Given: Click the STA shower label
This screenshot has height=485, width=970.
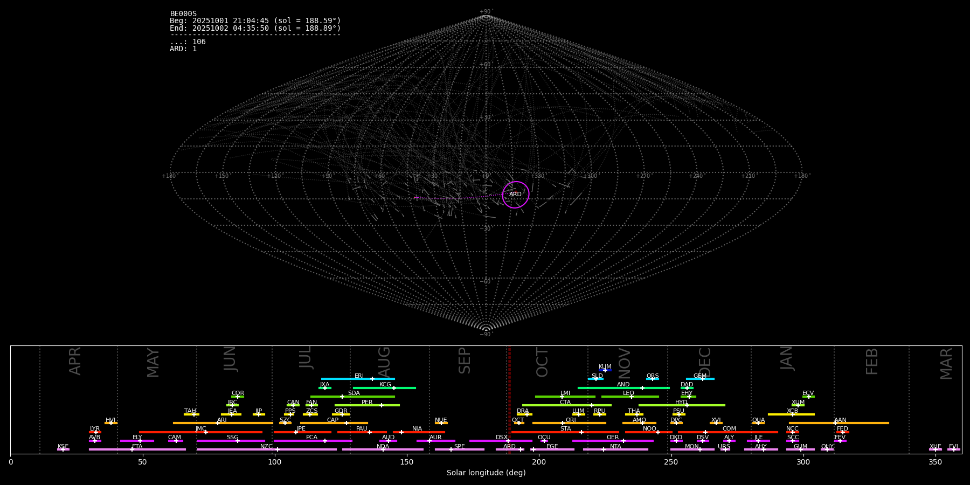Looking at the screenshot, I should (x=565, y=429).
